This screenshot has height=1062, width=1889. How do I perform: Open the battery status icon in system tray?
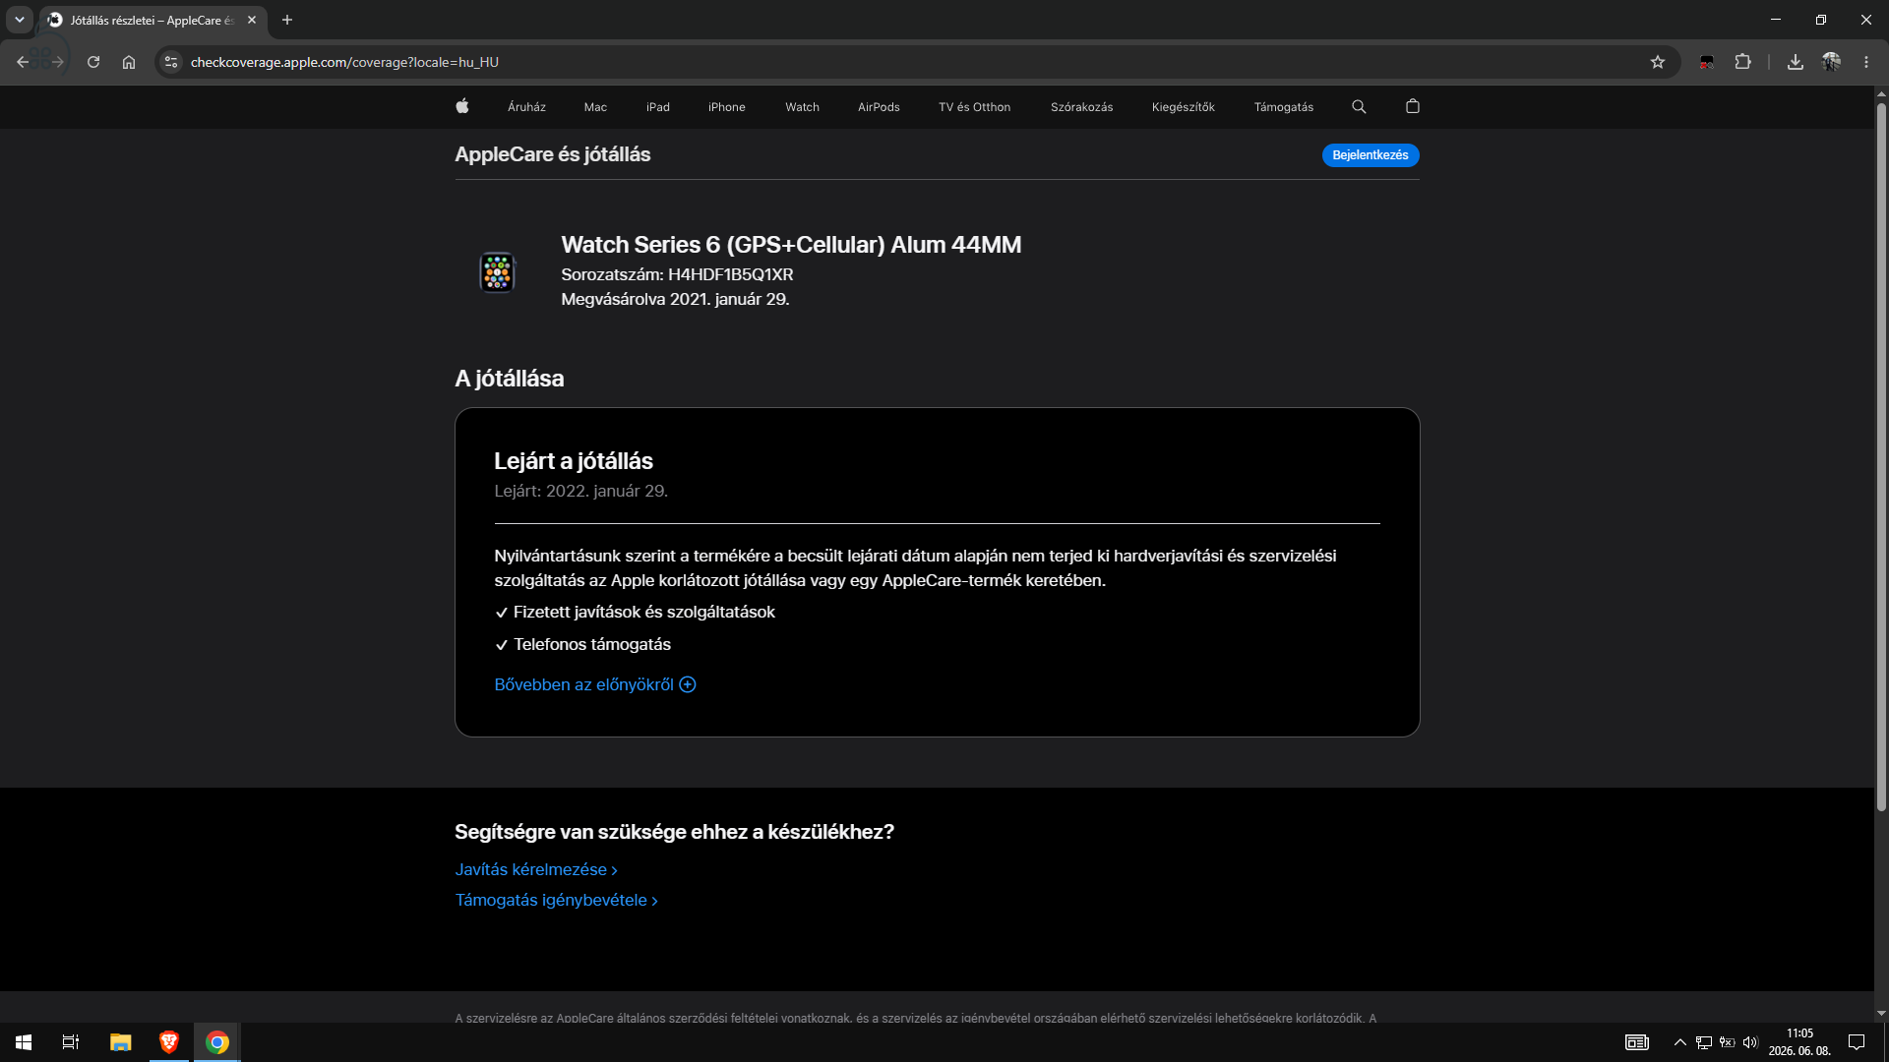(x=1728, y=1042)
